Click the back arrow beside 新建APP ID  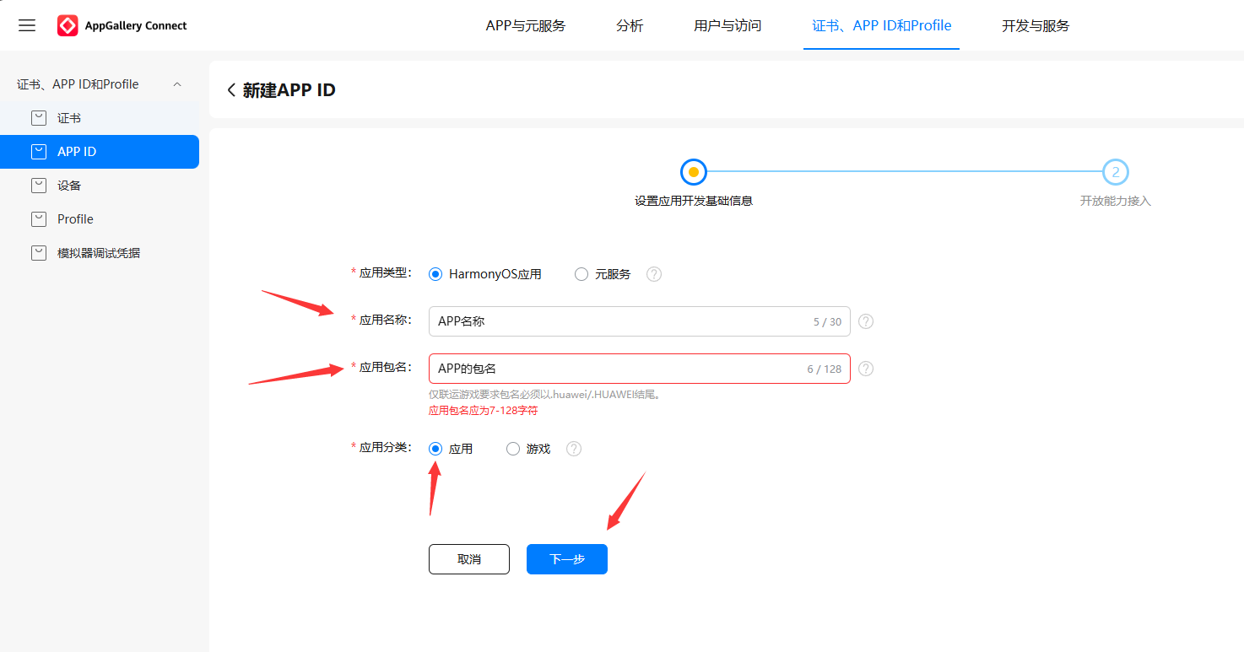[230, 90]
